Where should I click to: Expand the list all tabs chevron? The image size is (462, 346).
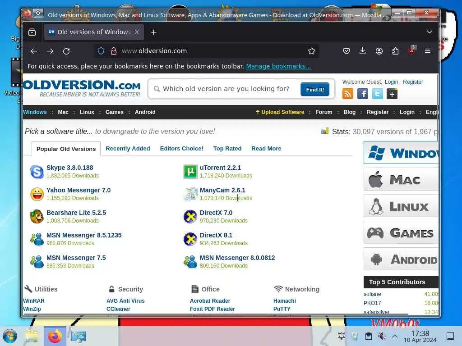[430, 32]
